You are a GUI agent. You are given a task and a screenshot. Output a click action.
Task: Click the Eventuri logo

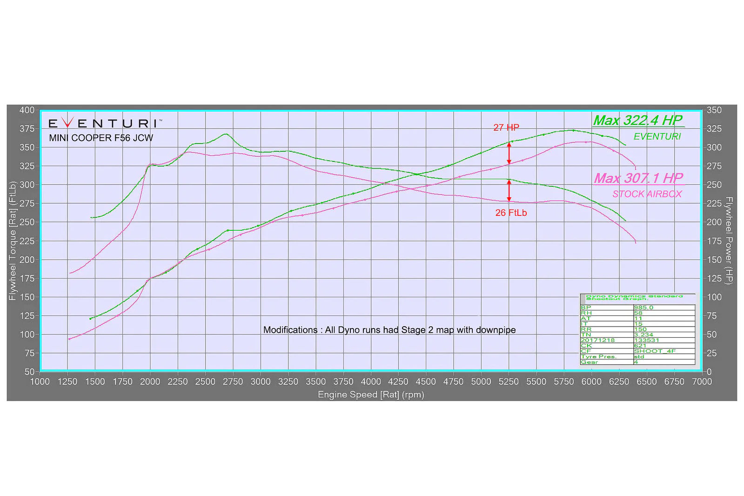[x=105, y=123]
